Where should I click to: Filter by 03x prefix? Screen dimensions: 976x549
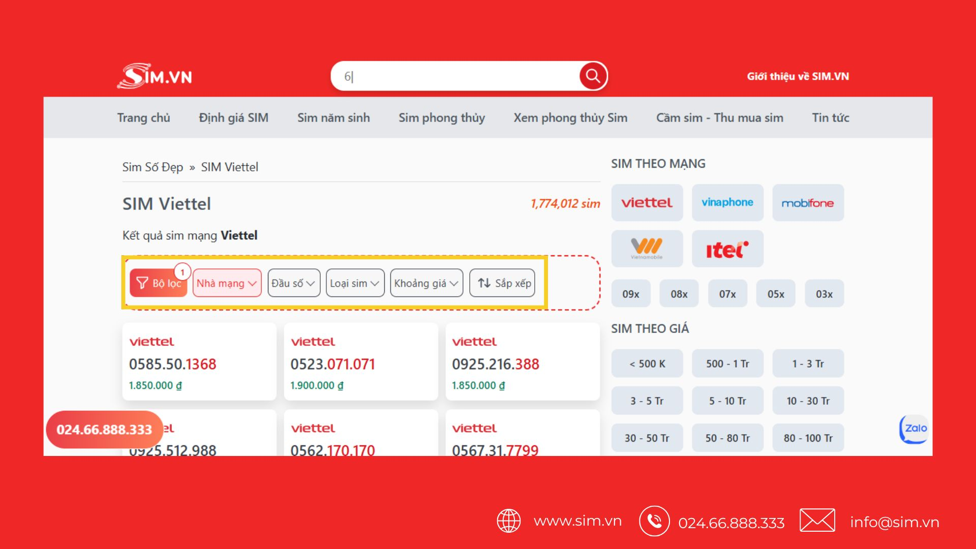coord(824,294)
